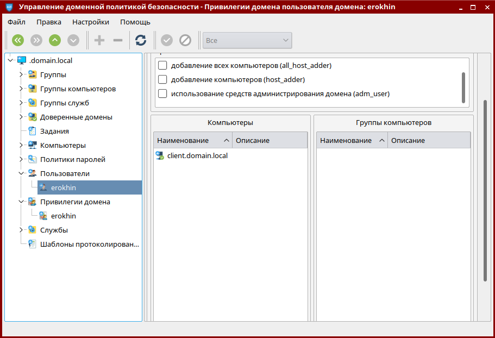Expand the Службы tree node
Screen dimensions: 495x338
coord(21,230)
